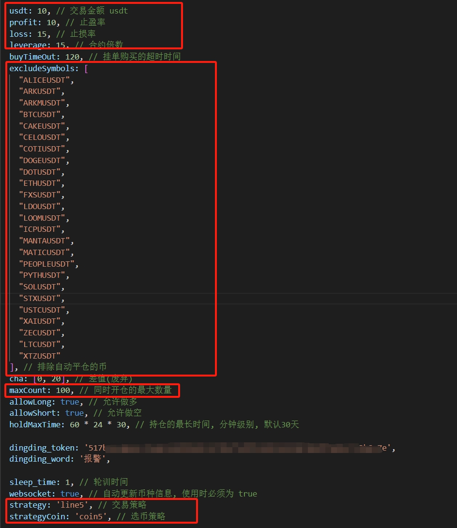
Task: Click the "ETHUSDT" entry
Action: pos(39,183)
